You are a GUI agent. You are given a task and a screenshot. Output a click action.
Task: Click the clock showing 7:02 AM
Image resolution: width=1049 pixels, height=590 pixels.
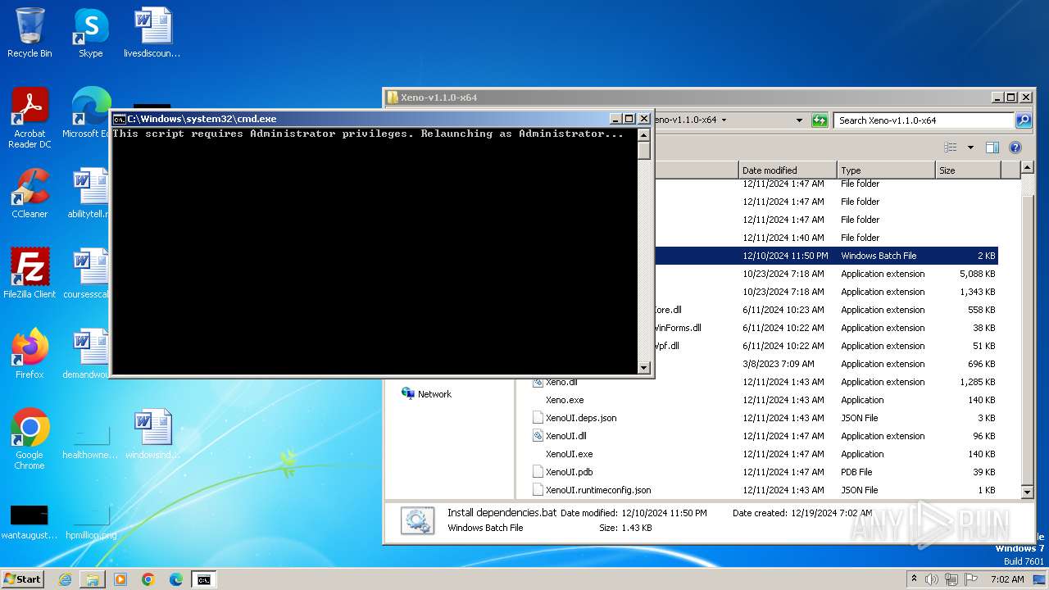point(1006,579)
